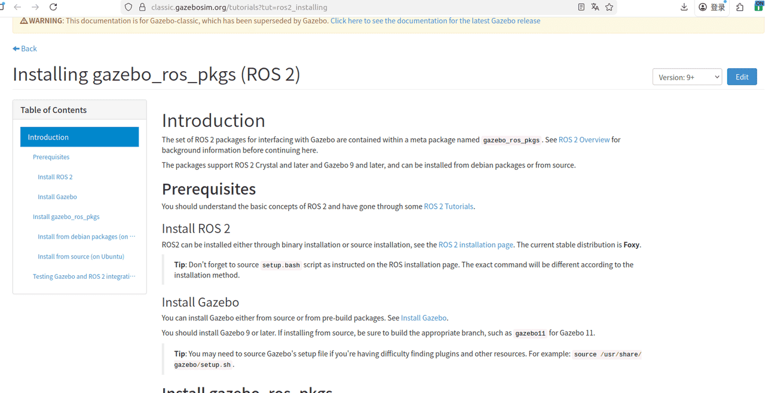
Task: Go back using the browser back arrow
Action: pos(17,7)
